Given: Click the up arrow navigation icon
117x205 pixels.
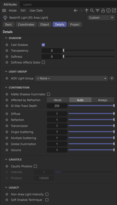Looking at the screenshot, I should coord(87,10).
